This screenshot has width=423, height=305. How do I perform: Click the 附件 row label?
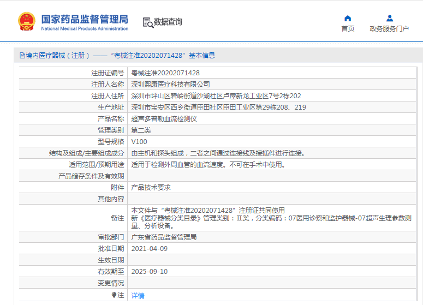pos(117,188)
